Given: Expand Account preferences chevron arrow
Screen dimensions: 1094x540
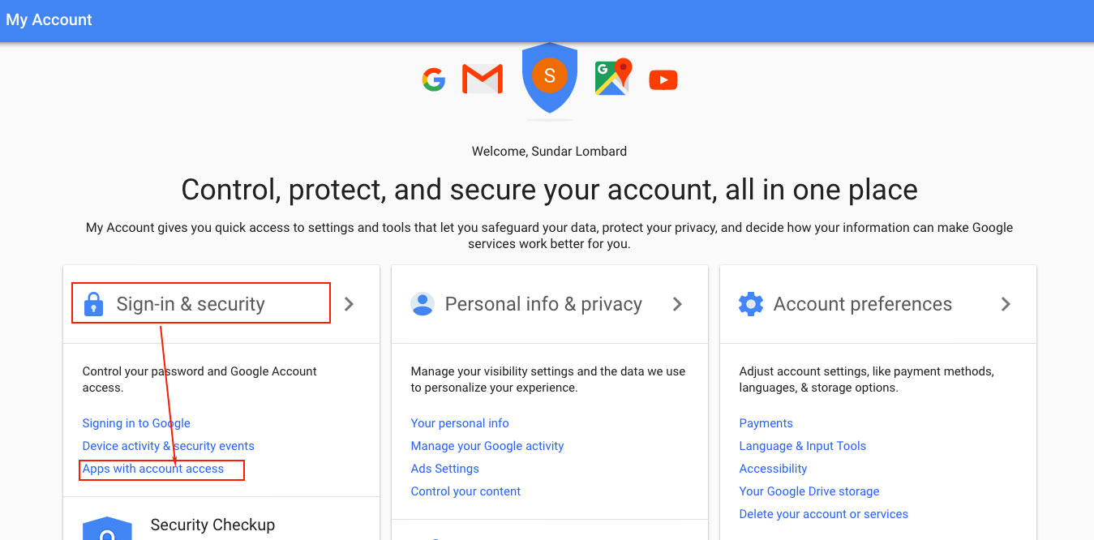Looking at the screenshot, I should coord(1006,304).
